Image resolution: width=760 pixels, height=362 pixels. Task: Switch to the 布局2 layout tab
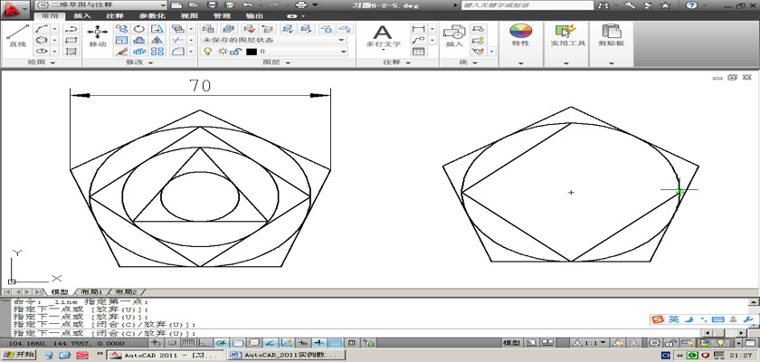click(x=126, y=292)
